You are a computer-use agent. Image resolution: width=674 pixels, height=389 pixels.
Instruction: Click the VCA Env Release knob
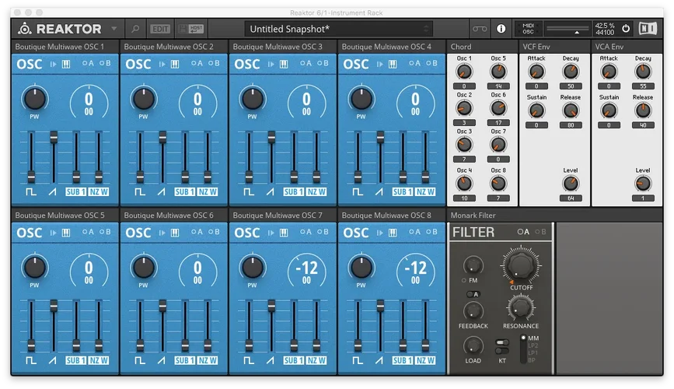click(643, 111)
